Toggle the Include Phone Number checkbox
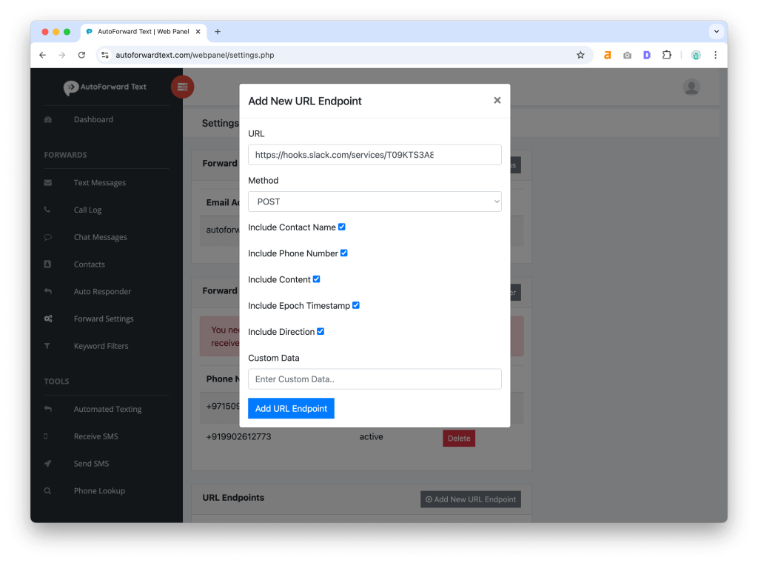758x563 pixels. [x=343, y=253]
